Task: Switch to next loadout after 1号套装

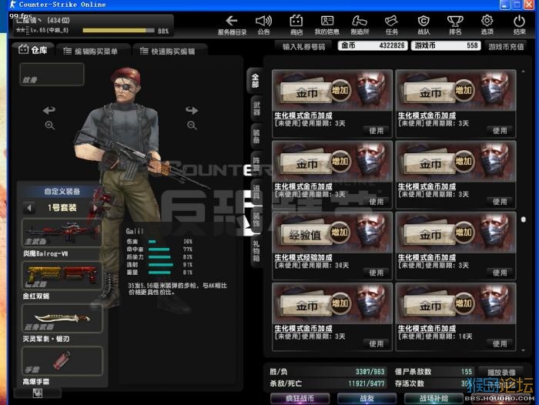Action: (x=95, y=208)
